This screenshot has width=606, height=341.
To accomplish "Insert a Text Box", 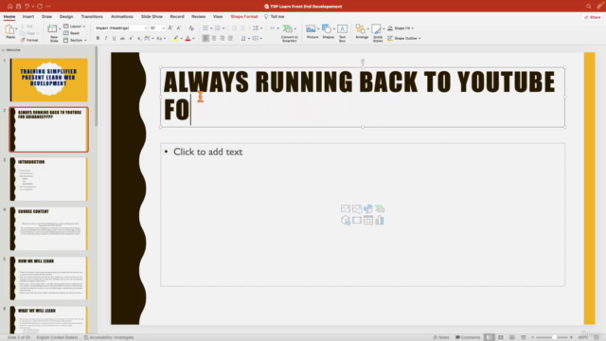I will click(x=342, y=33).
